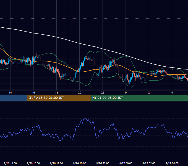
Task: Click the blue session bar before the London session
Action: tap(14, 98)
